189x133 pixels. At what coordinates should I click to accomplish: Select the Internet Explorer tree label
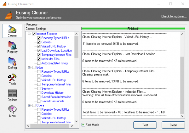(x=47, y=34)
